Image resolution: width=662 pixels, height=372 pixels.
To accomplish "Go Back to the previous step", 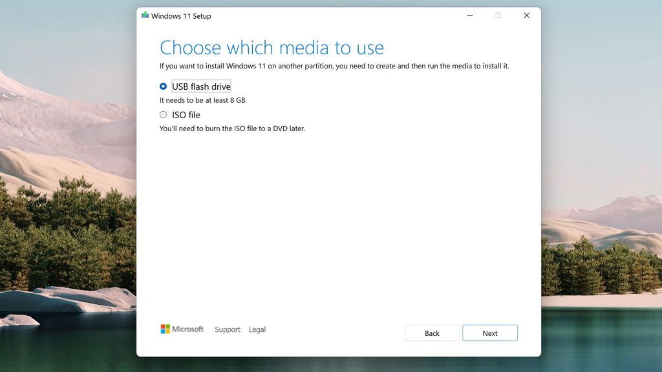I will tap(432, 333).
